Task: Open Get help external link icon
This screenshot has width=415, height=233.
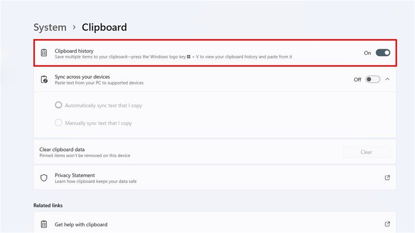Action: tap(387, 224)
